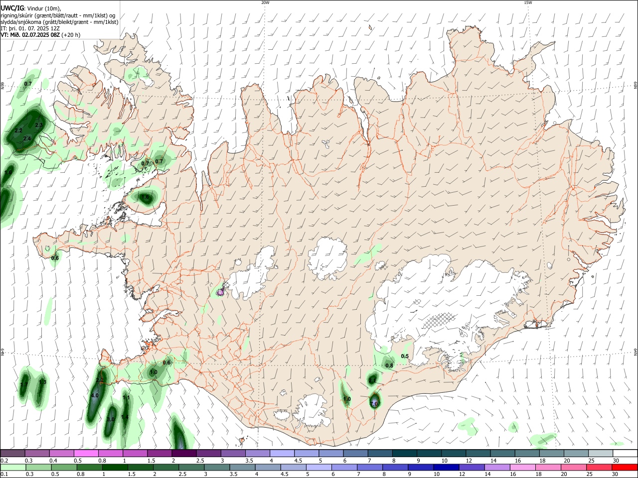Select the palest green 0.1 swatch in lower scale

point(13,467)
